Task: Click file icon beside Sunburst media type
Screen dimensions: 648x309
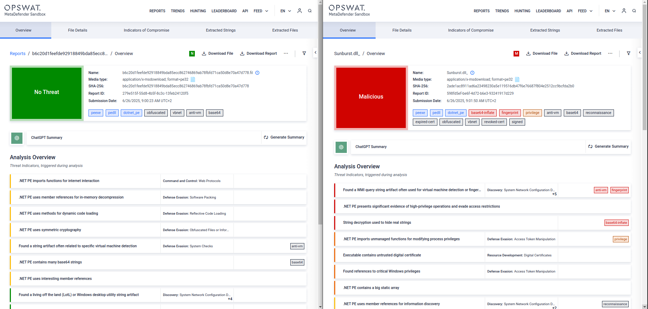Action: point(517,80)
